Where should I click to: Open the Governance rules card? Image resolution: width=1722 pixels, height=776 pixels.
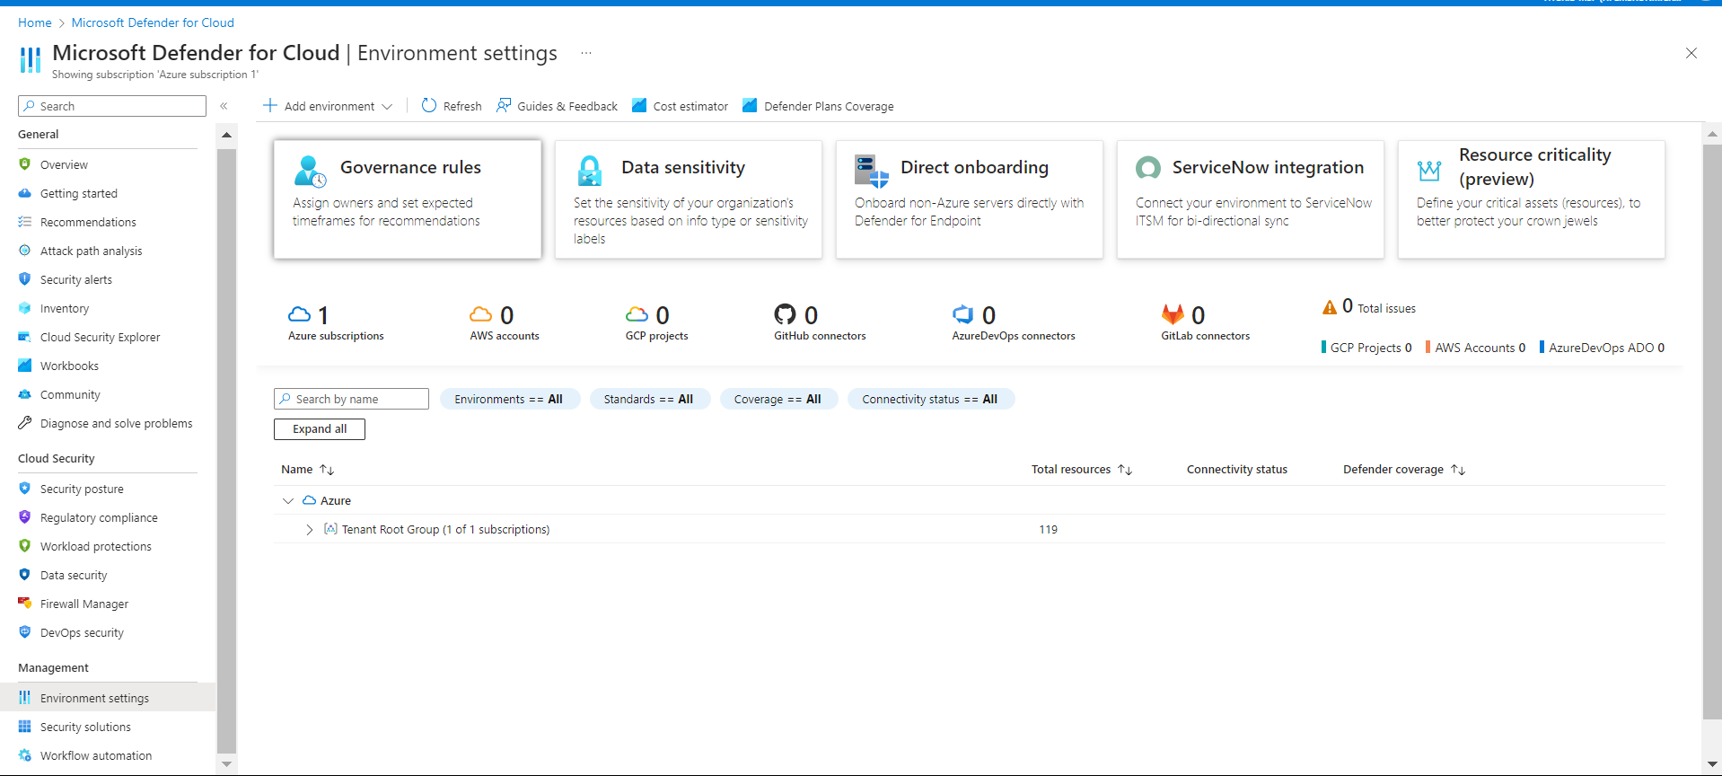[408, 199]
